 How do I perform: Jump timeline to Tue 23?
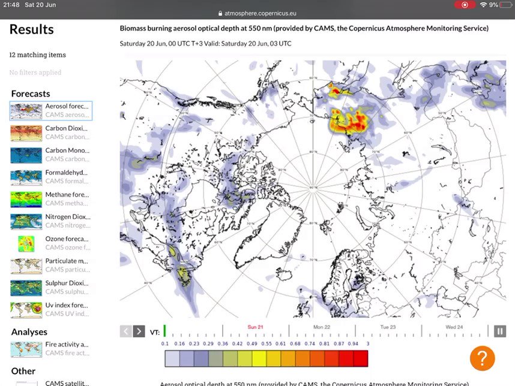388,327
